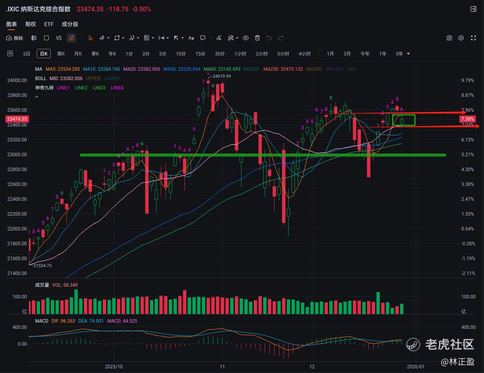Select the 日K daily candlestick period
The image size is (484, 373).
coord(44,54)
